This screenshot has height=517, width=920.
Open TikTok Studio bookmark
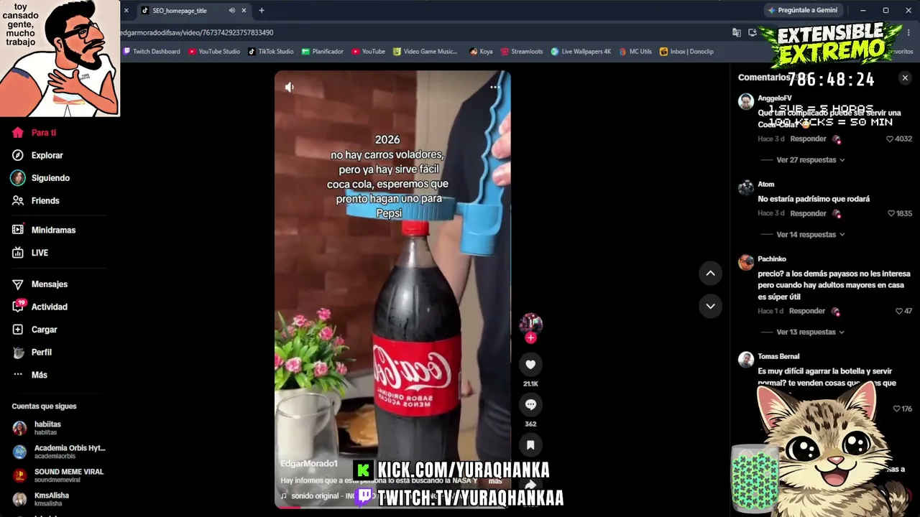271,52
